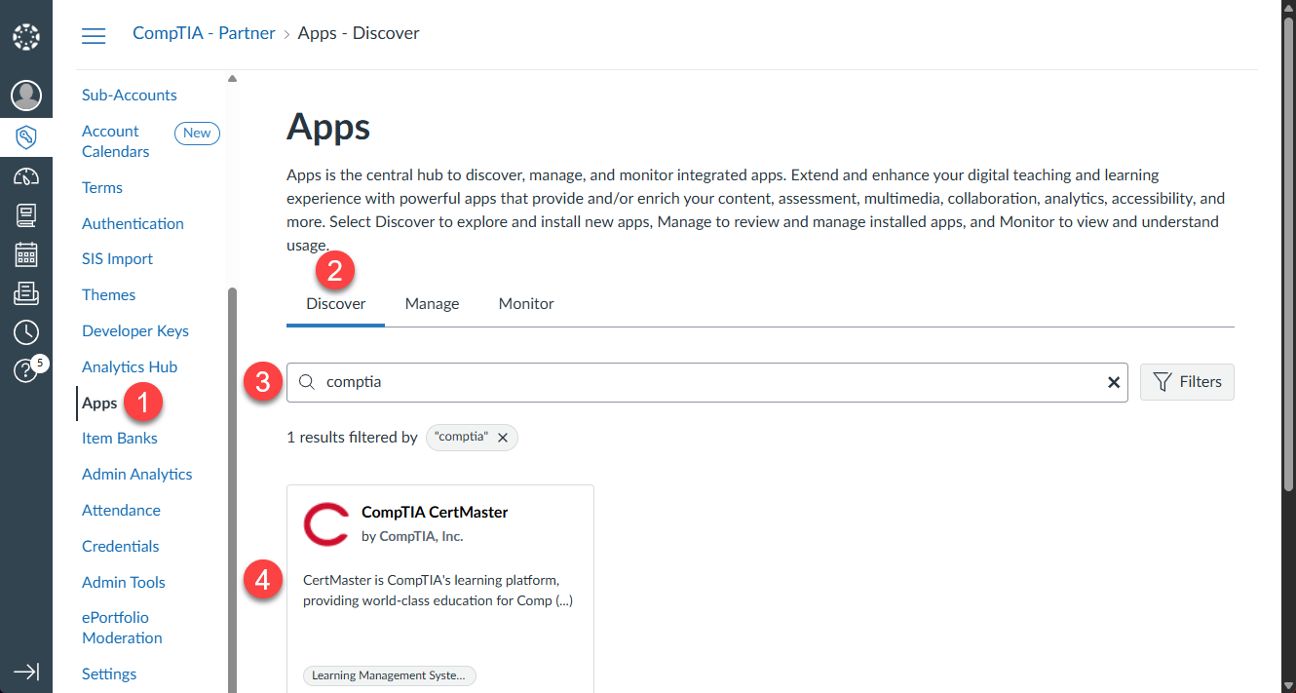Toggle the hamburger account navigation menu
This screenshot has height=693, width=1296.
94,36
